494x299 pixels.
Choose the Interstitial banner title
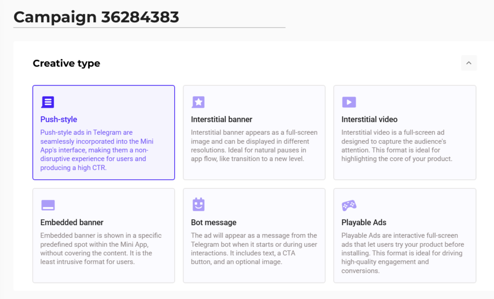221,119
